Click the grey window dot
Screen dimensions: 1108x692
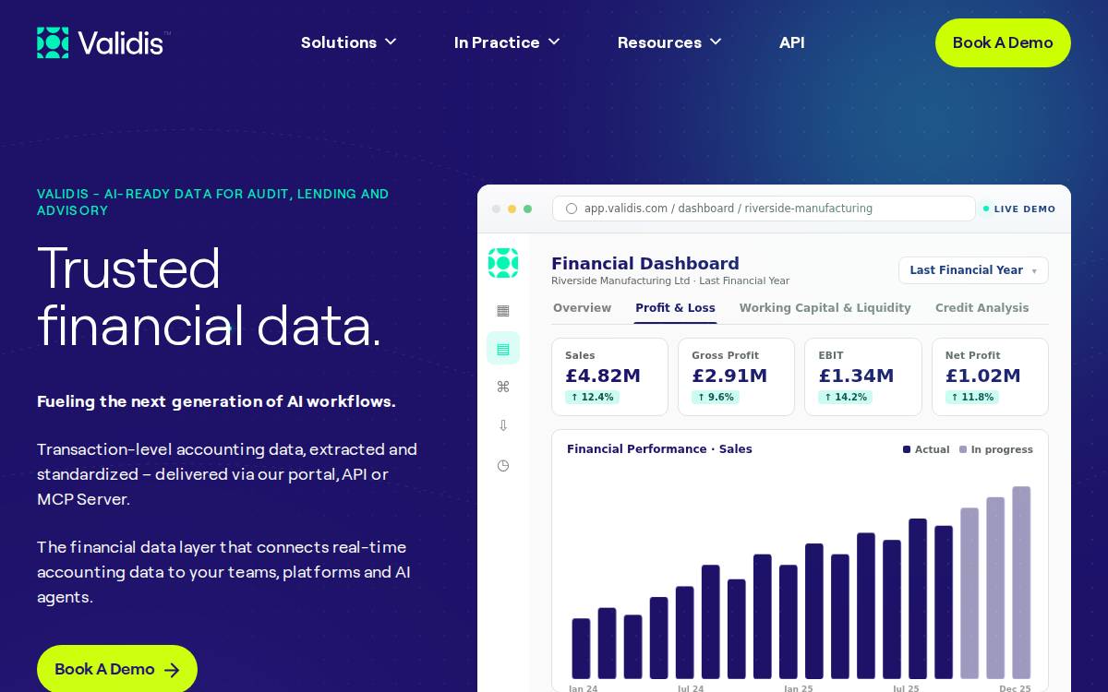496,209
